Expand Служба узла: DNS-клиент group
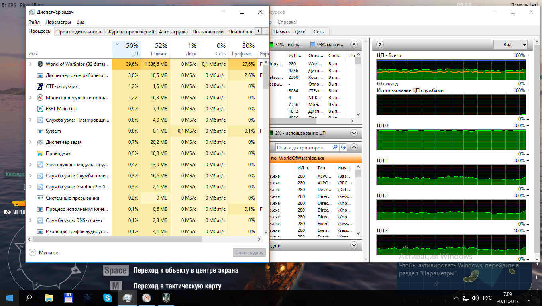This screenshot has height=306, width=542. [31, 220]
